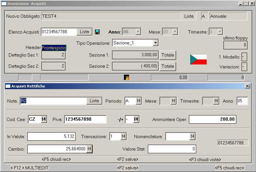Click the Dettaglio Sez 1 count box
The width and height of the screenshot is (256, 172).
click(53, 55)
